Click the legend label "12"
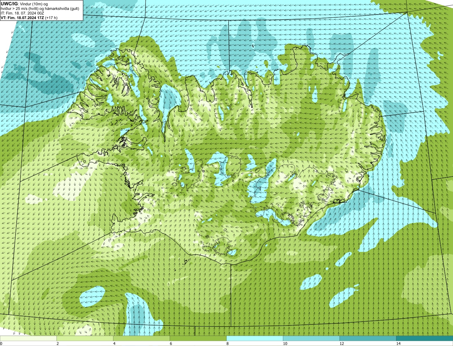Image resolution: width=453 pixels, height=346 pixels. (x=342, y=344)
